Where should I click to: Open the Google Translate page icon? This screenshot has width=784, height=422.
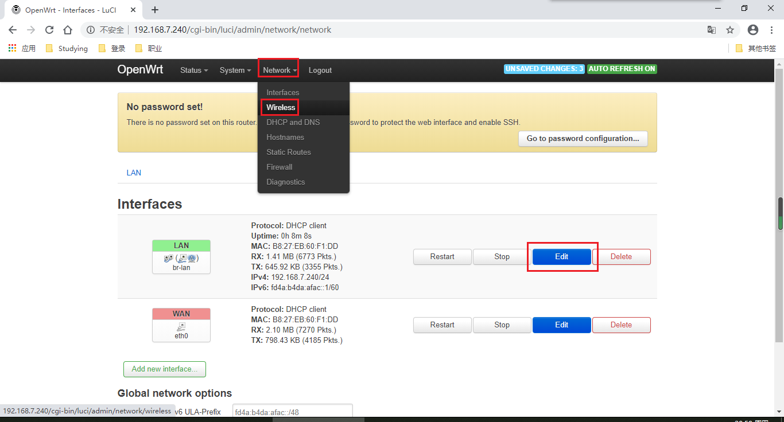(712, 30)
